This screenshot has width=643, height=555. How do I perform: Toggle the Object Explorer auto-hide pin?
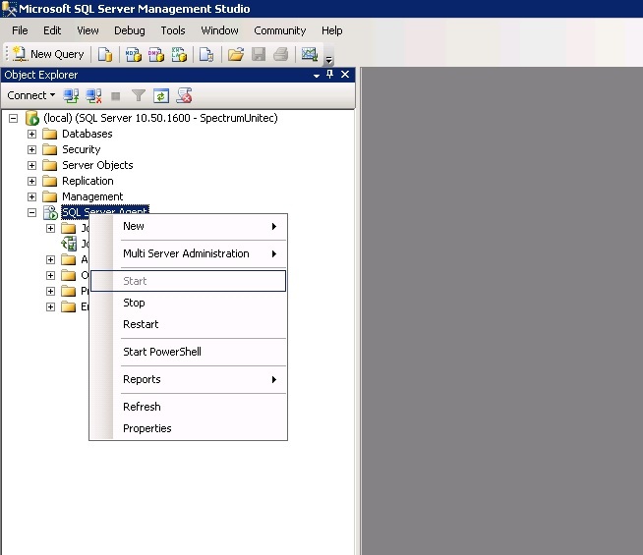pyautogui.click(x=329, y=74)
